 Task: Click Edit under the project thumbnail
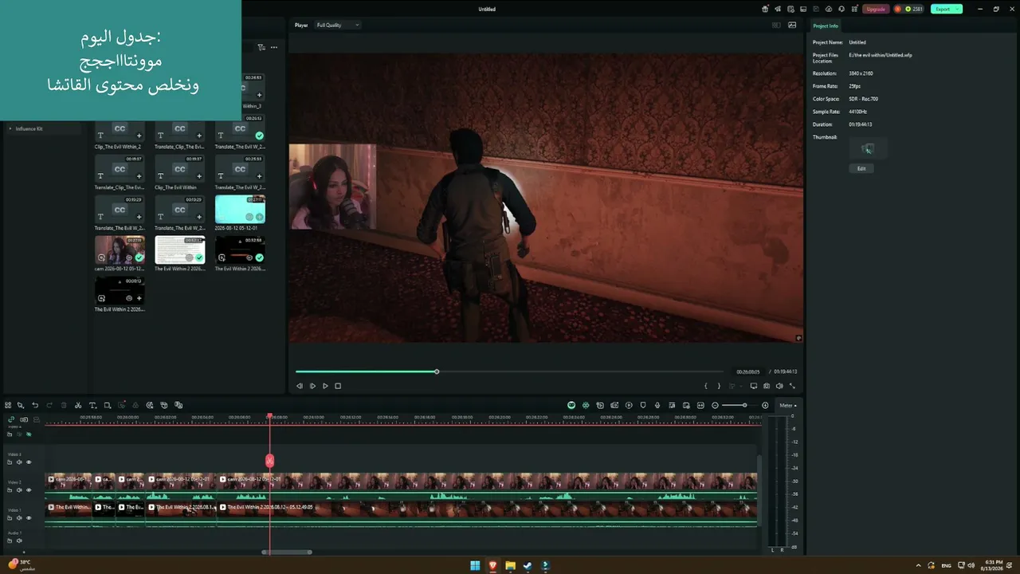861,168
